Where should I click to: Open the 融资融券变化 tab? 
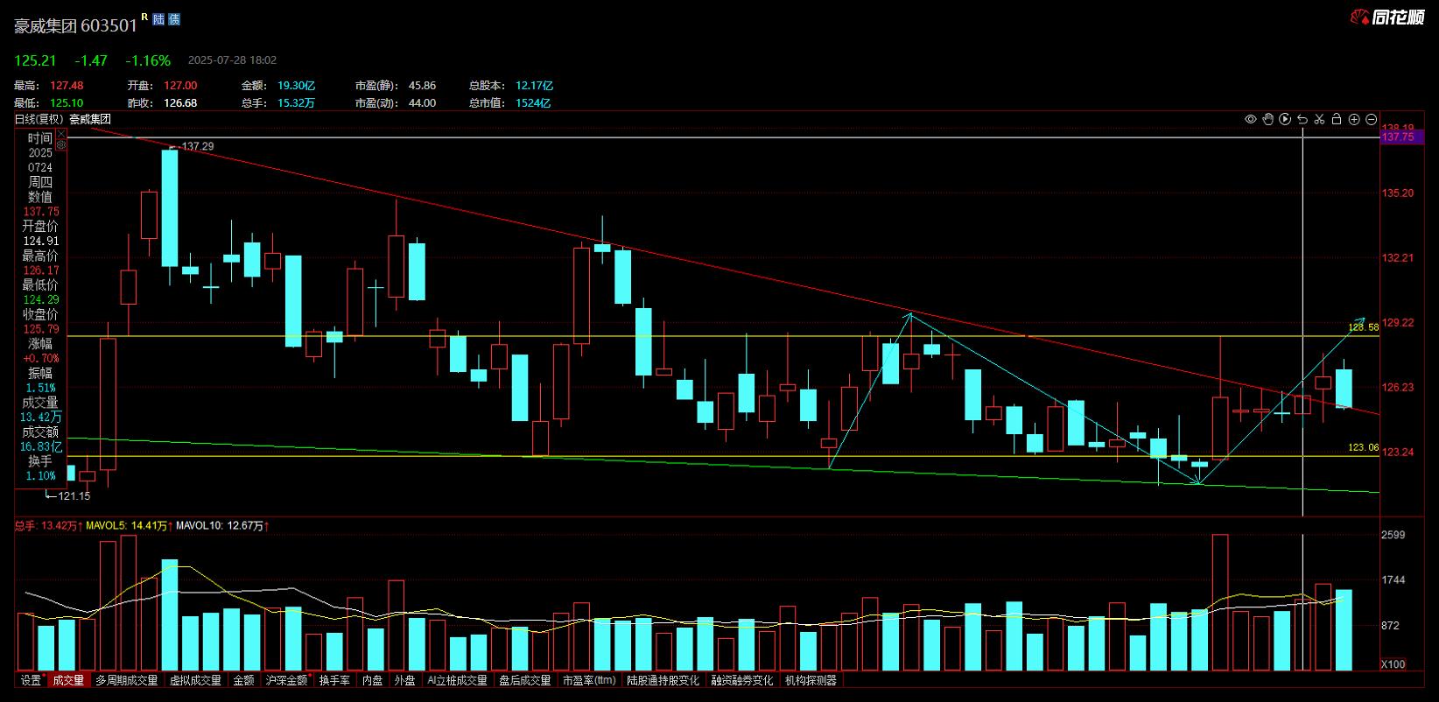[742, 680]
